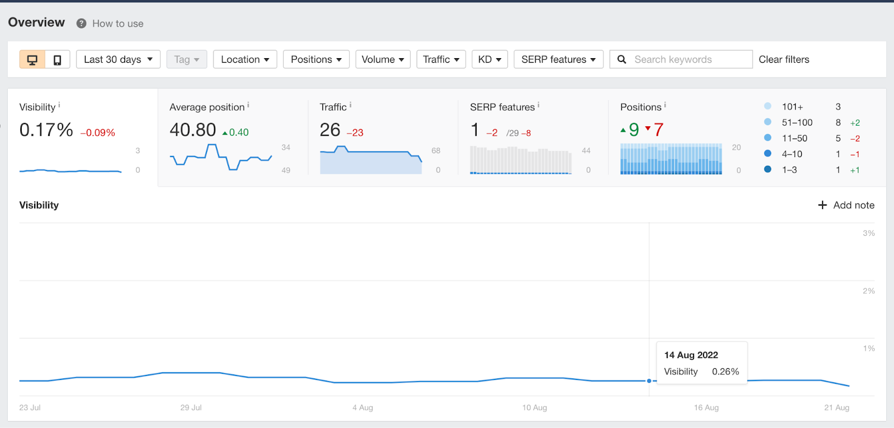Open the Location filter dropdown
The image size is (894, 428).
[245, 59]
